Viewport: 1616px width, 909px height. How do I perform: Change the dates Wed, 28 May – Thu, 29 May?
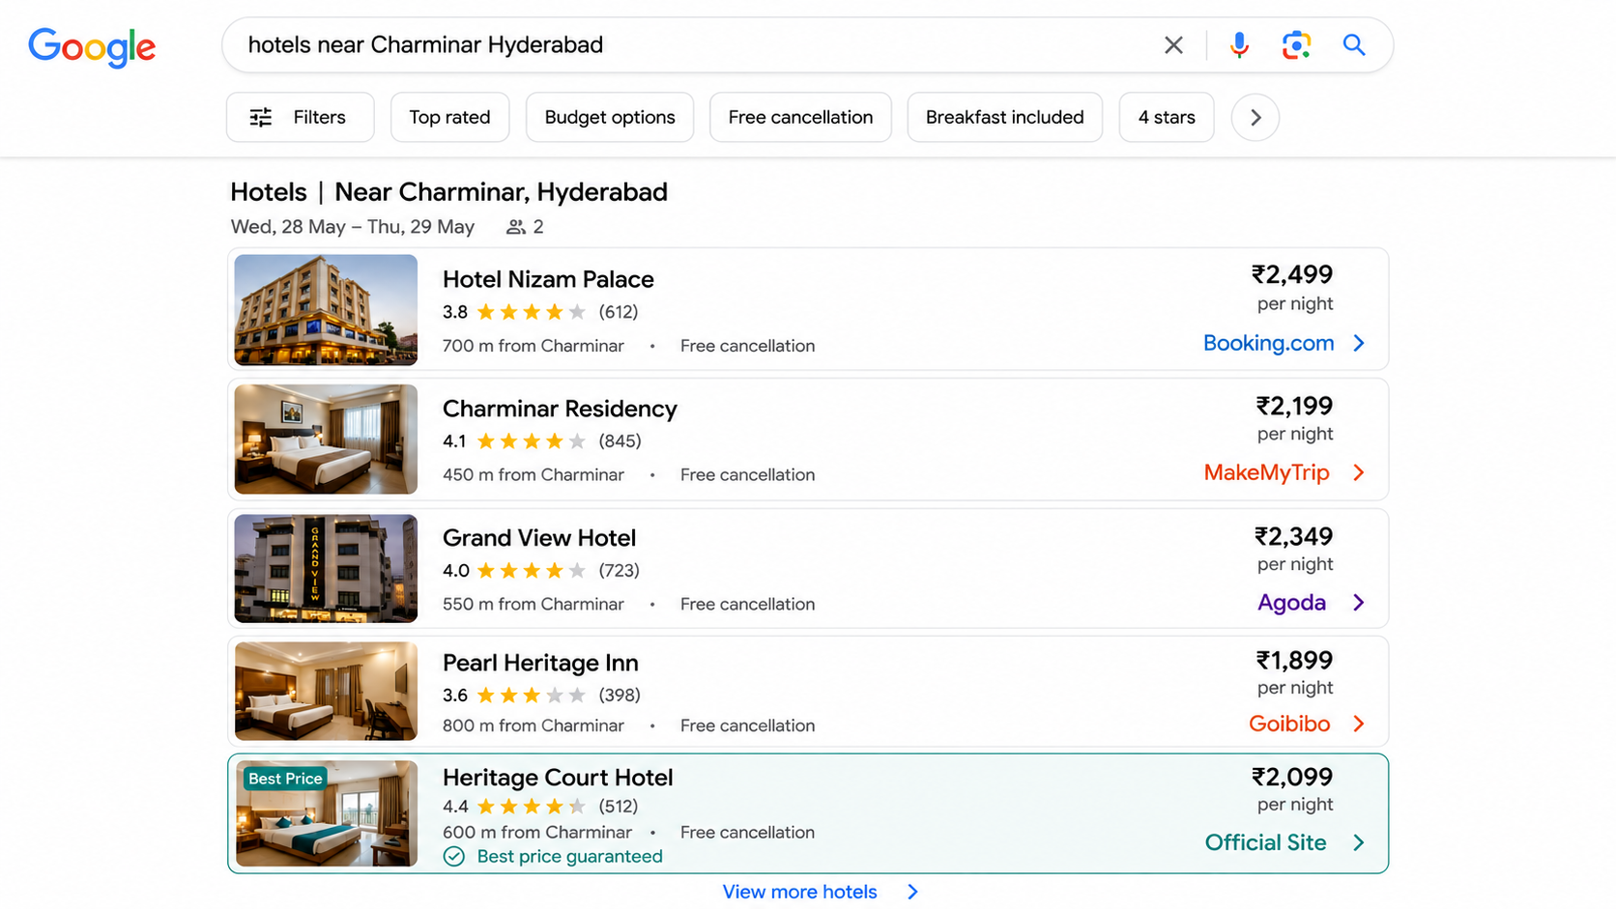(x=353, y=227)
